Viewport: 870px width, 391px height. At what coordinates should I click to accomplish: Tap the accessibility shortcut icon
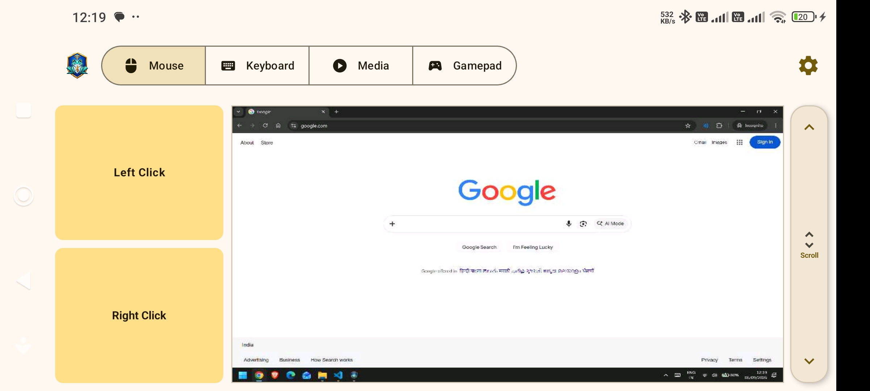pyautogui.click(x=24, y=346)
